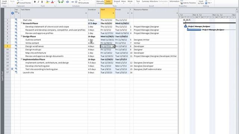The width and height of the screenshot is (239, 134).
Task: Open the Gantt Chart view dropdown
Action: 4,2
